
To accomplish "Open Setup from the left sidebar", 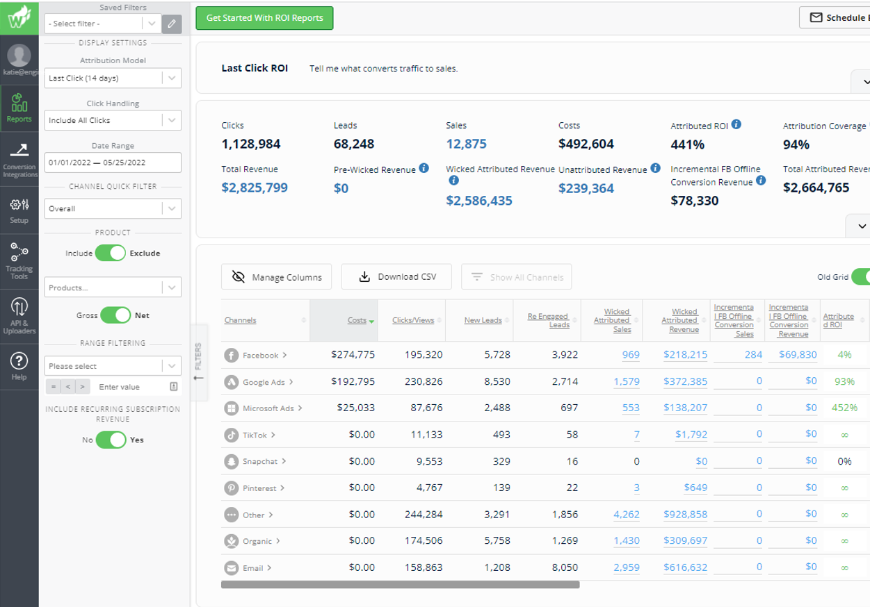I will coord(19,206).
